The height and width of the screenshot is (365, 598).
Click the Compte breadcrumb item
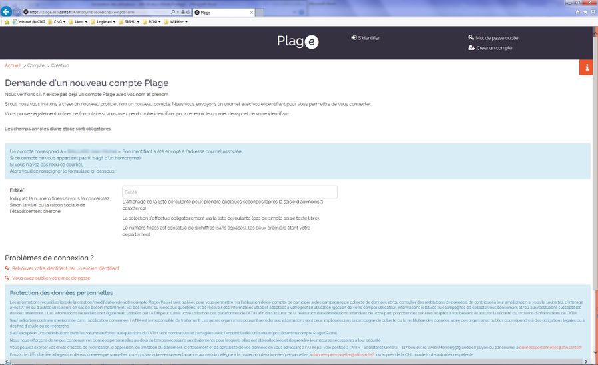[36, 65]
